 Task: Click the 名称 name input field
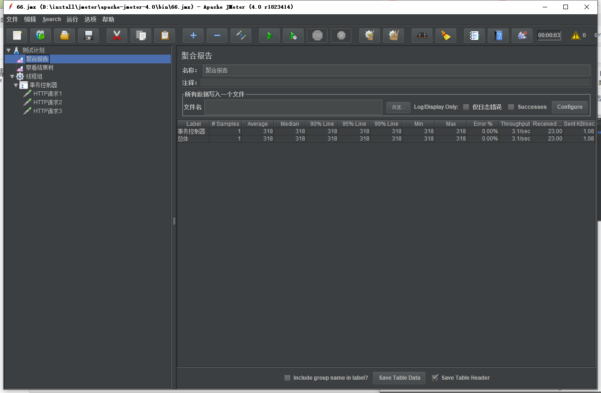(x=397, y=70)
